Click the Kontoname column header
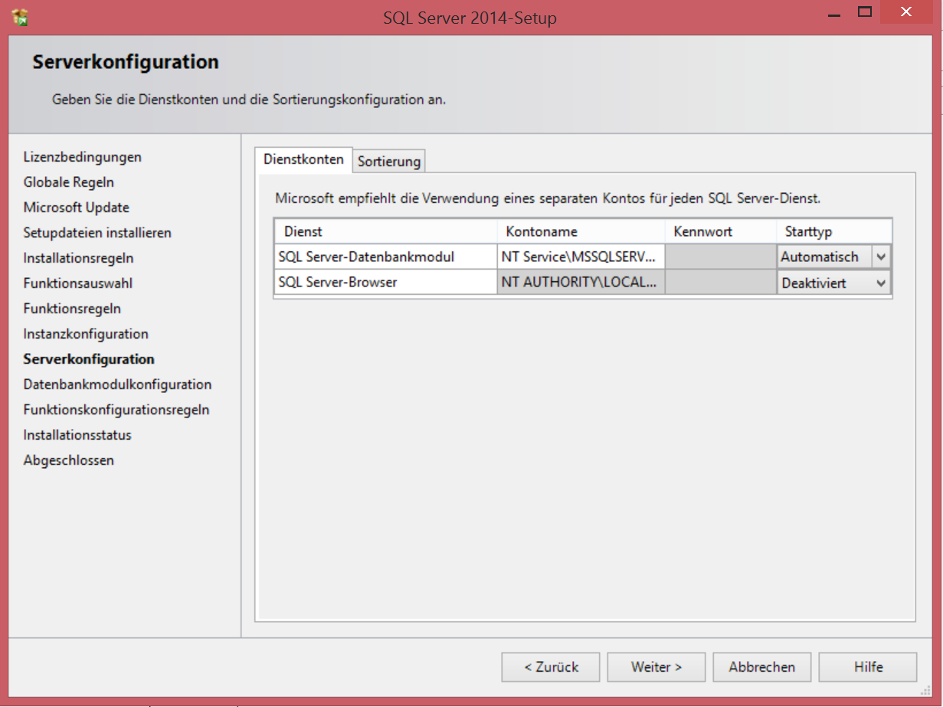The image size is (943, 707). click(x=580, y=231)
